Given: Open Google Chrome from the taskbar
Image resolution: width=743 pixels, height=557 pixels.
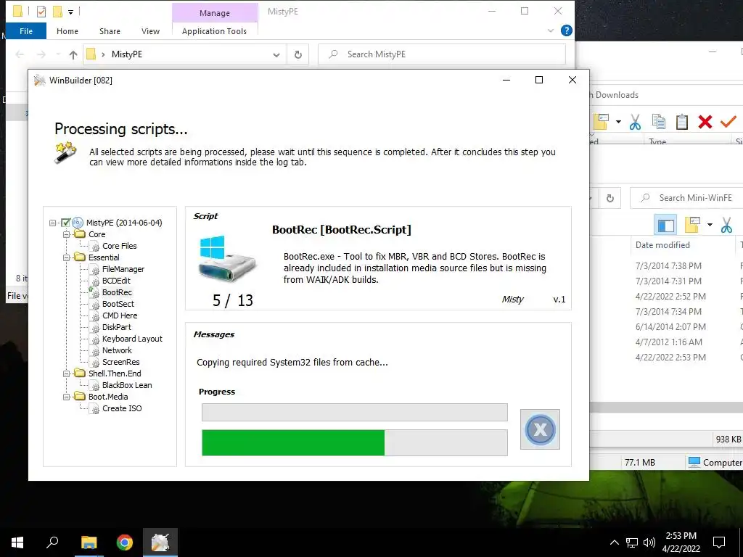Looking at the screenshot, I should point(125,542).
